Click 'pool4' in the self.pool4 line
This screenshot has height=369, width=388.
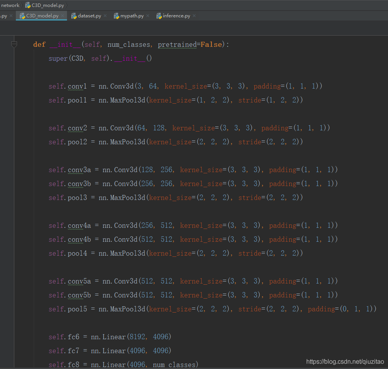77,253
